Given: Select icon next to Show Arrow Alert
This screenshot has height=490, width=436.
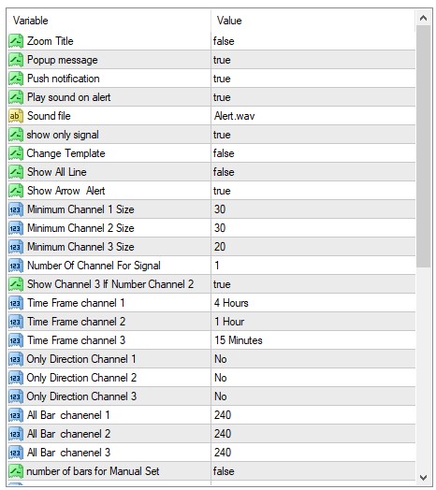Looking at the screenshot, I should [16, 191].
